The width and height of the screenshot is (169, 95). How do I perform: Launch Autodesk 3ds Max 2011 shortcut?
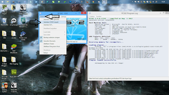(23, 23)
